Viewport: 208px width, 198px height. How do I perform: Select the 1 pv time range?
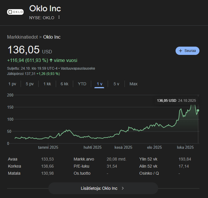(12, 84)
